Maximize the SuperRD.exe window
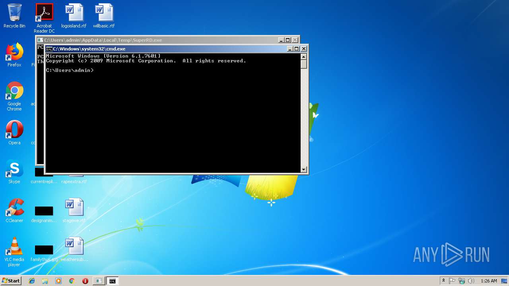This screenshot has height=286, width=509. (288, 40)
